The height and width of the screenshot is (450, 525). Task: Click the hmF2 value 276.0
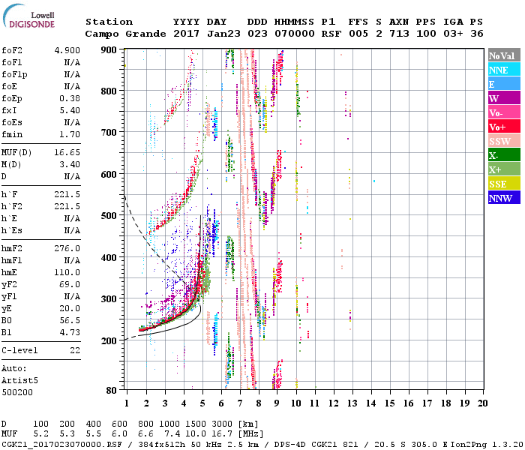pos(66,248)
